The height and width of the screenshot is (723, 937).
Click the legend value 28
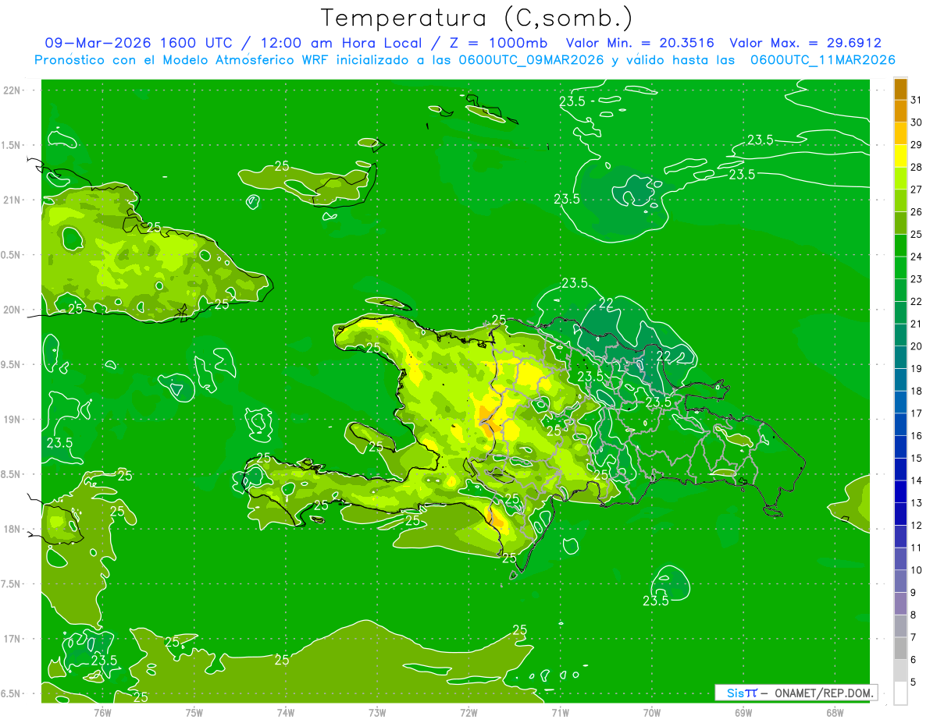(917, 167)
